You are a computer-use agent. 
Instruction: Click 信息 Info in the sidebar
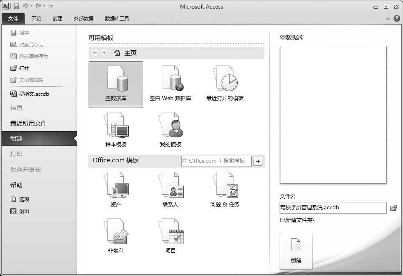click(16, 108)
